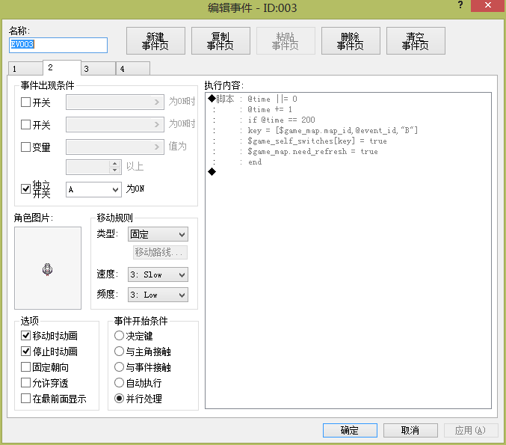Click the 移动路线... button

click(x=160, y=252)
